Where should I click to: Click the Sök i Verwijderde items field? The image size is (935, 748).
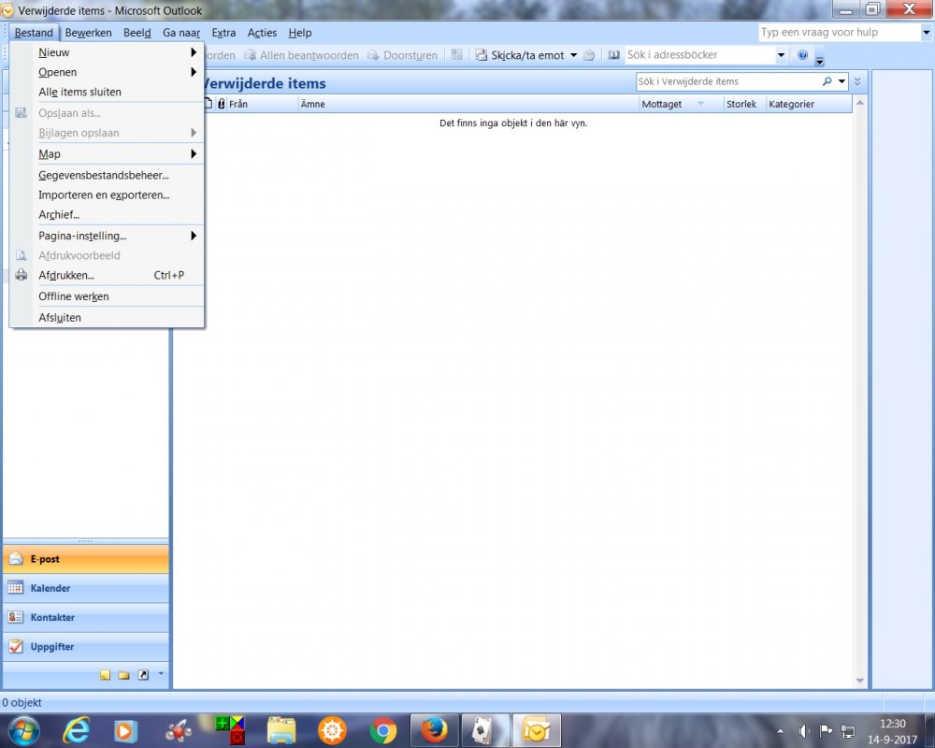(727, 82)
